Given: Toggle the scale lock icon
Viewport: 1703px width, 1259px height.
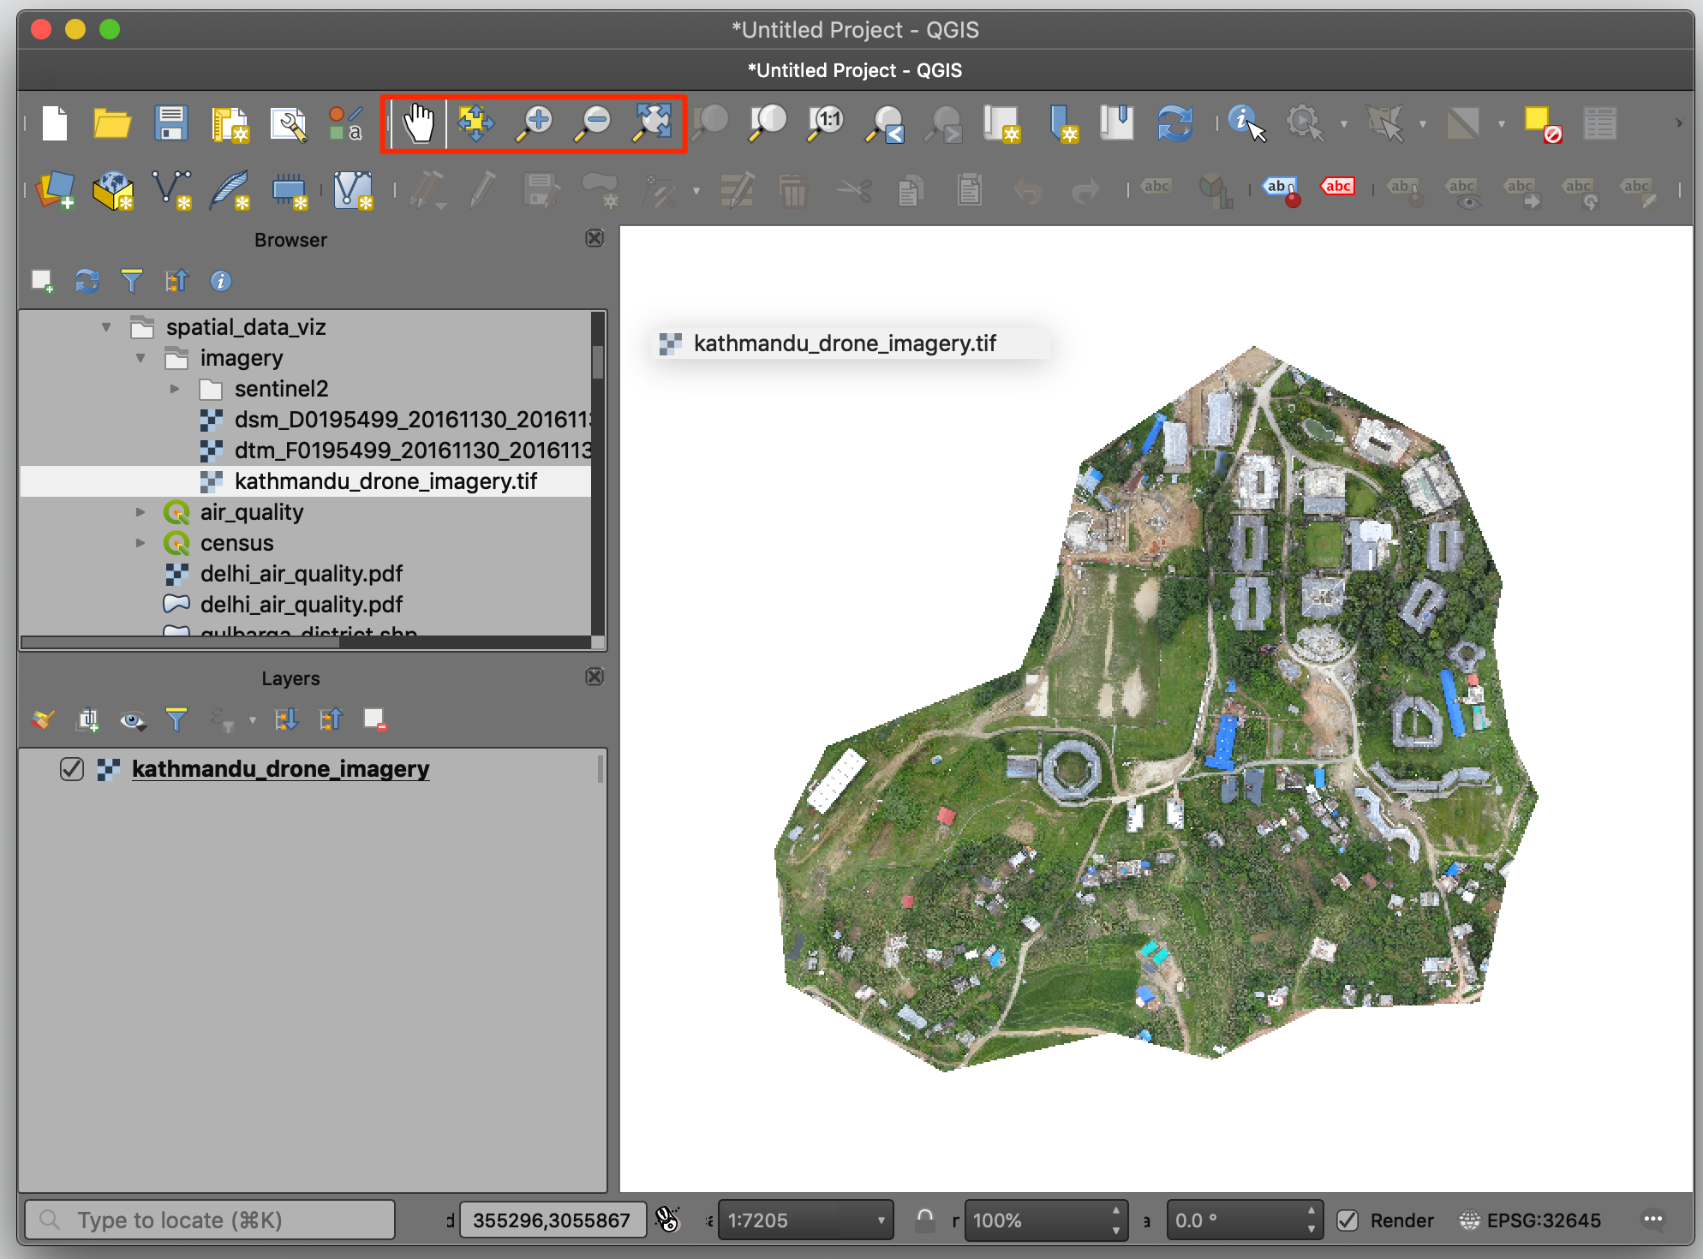Looking at the screenshot, I should tap(924, 1219).
